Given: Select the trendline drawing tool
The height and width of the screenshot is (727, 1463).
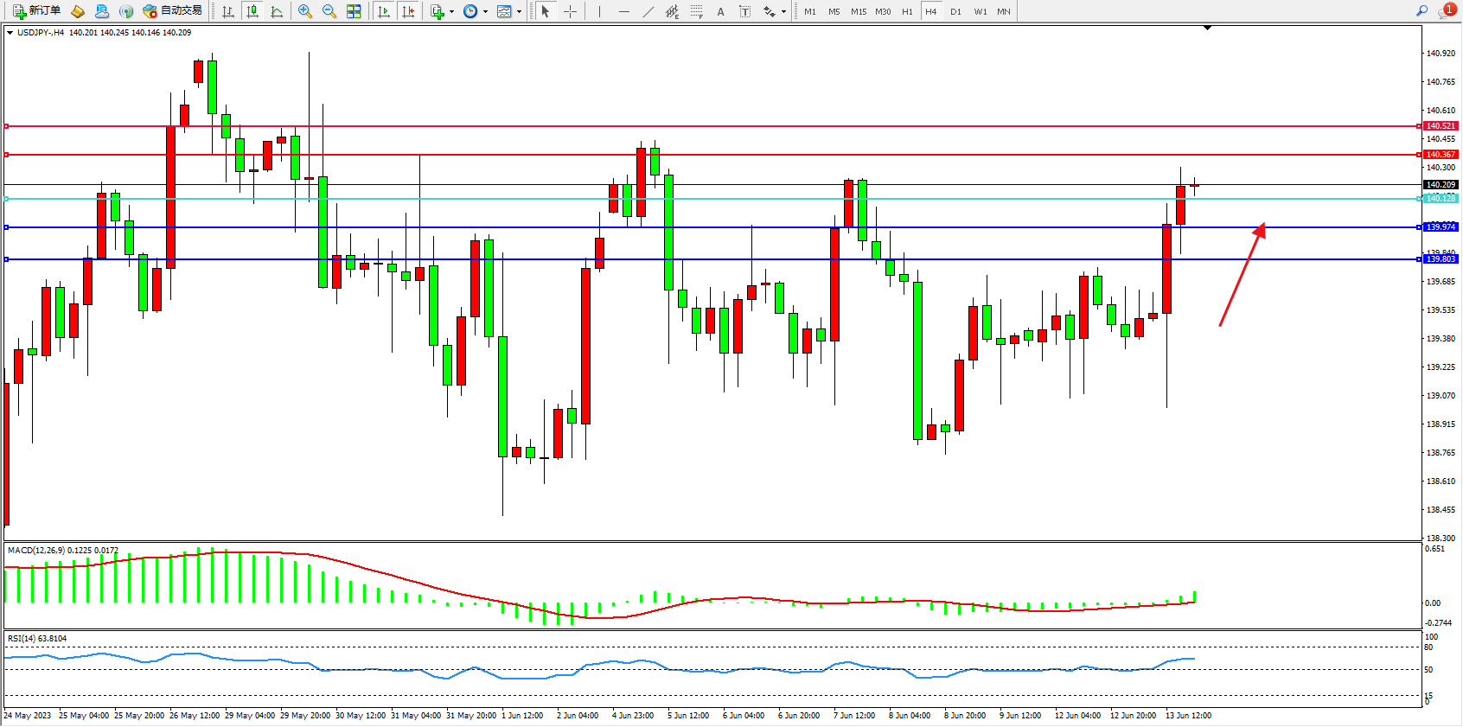Looking at the screenshot, I should click(648, 11).
